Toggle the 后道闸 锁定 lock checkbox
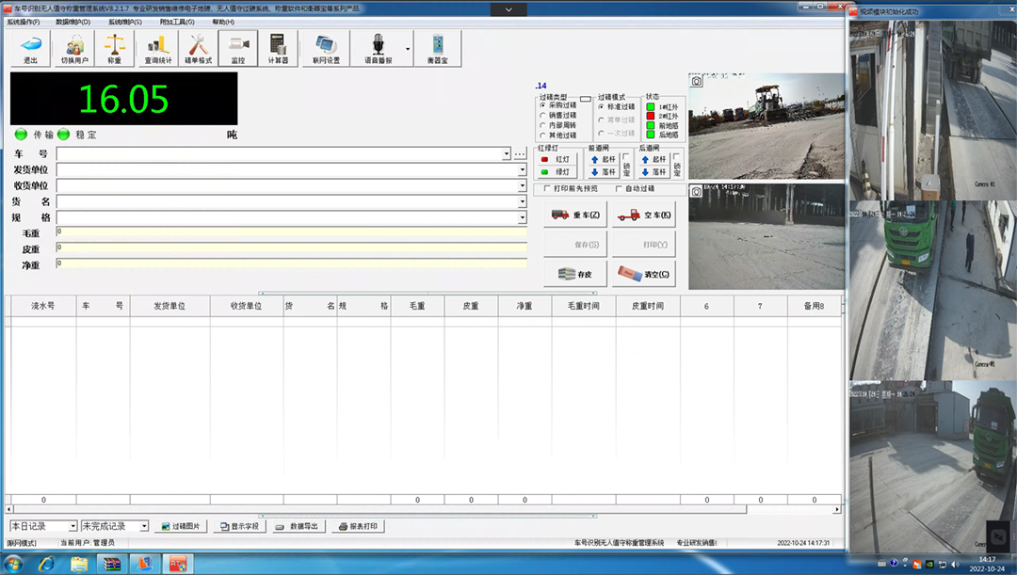Screen dimensions: 1017x575 [676, 157]
